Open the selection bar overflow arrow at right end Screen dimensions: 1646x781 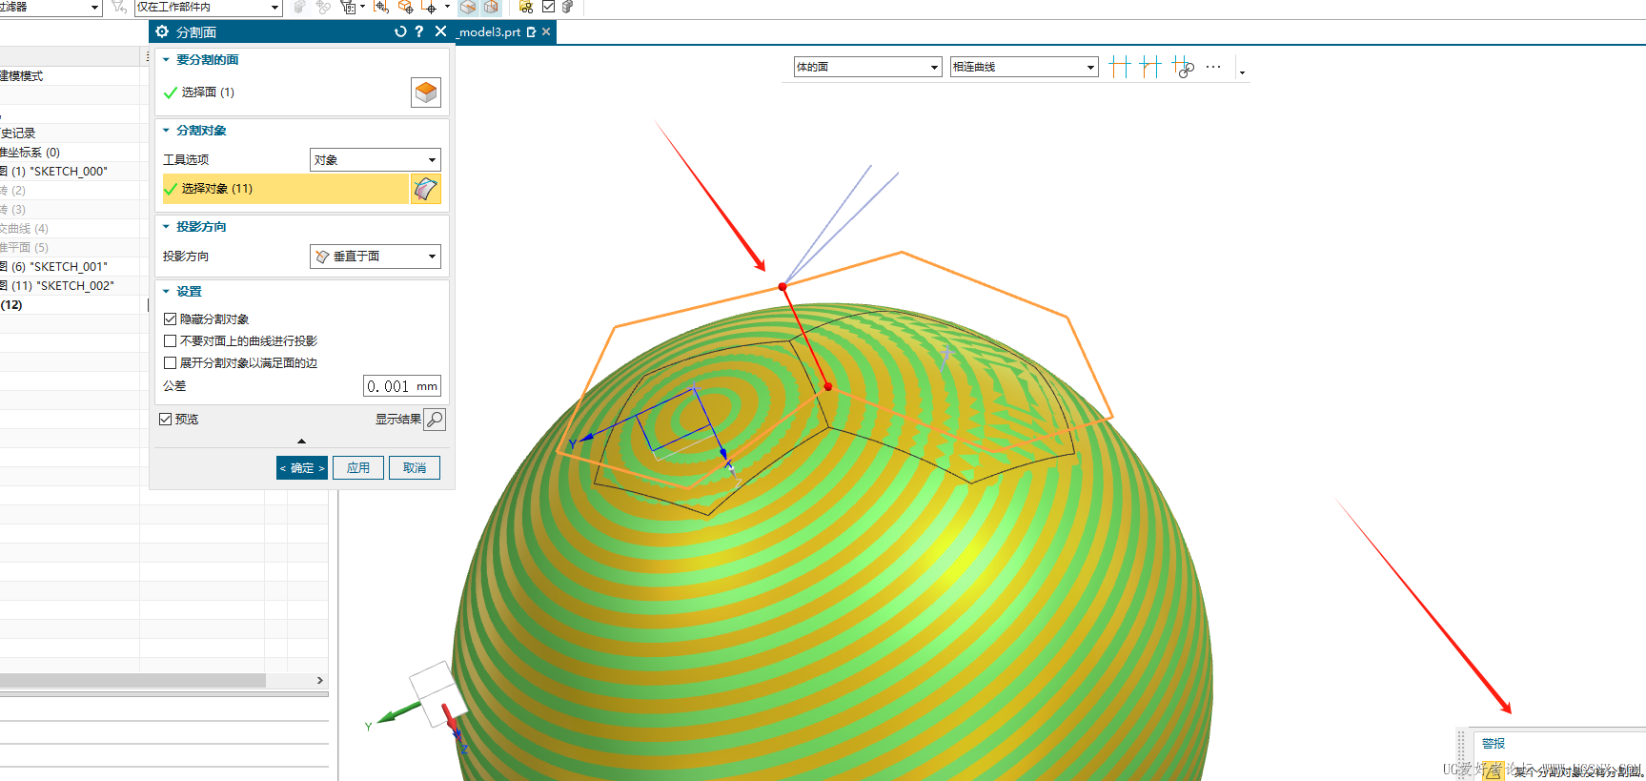pyautogui.click(x=1242, y=72)
